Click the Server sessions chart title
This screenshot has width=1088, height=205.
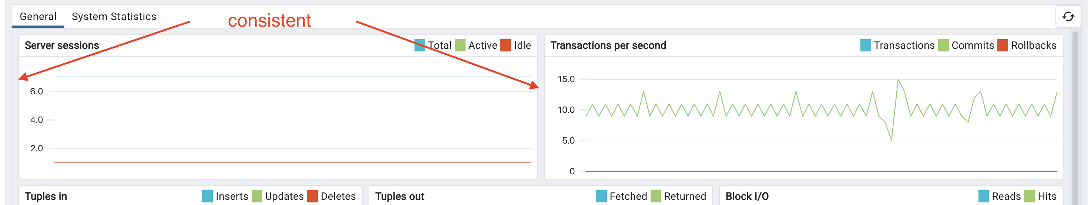[62, 45]
